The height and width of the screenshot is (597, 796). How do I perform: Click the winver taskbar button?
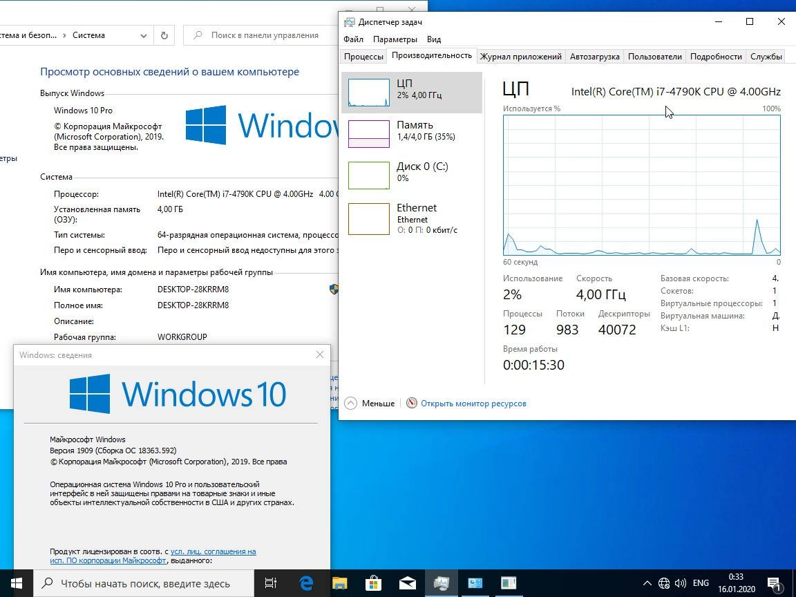[x=509, y=583]
